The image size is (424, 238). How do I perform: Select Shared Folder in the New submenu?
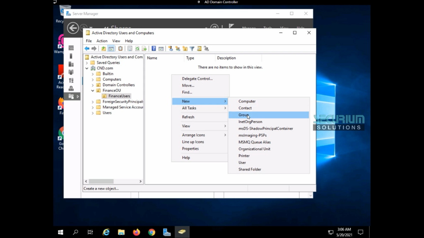[269, 169]
